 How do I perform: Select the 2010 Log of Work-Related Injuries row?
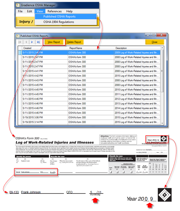pyautogui.click(x=91, y=90)
